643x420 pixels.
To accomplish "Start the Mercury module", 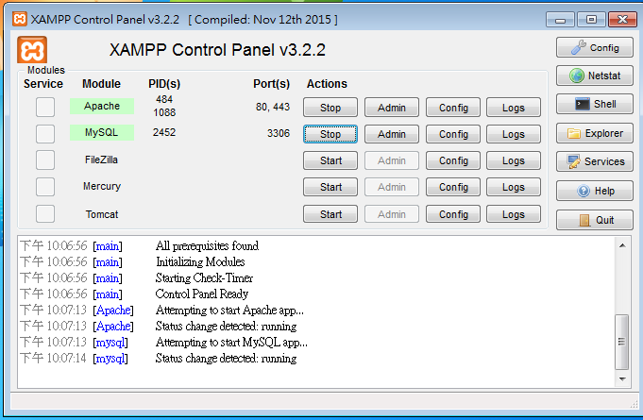I will (x=330, y=187).
